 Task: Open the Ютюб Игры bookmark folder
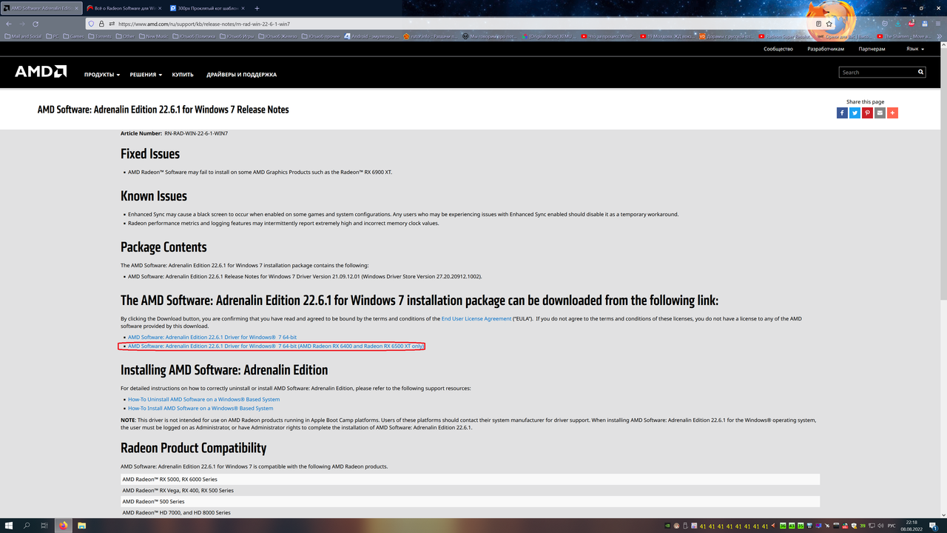click(x=237, y=36)
